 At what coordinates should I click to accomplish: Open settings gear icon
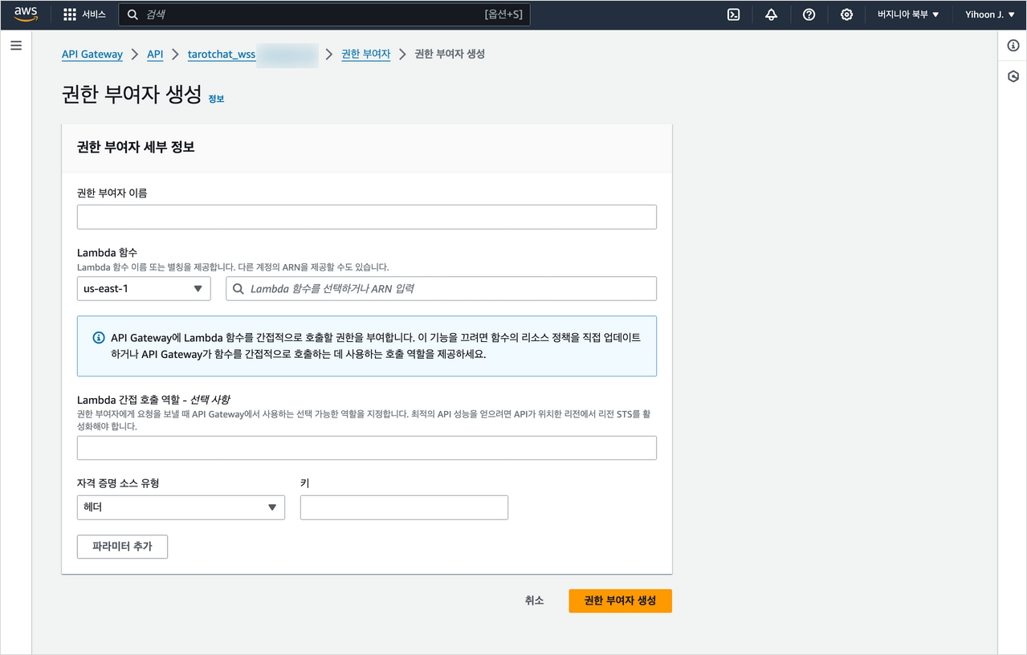[846, 14]
